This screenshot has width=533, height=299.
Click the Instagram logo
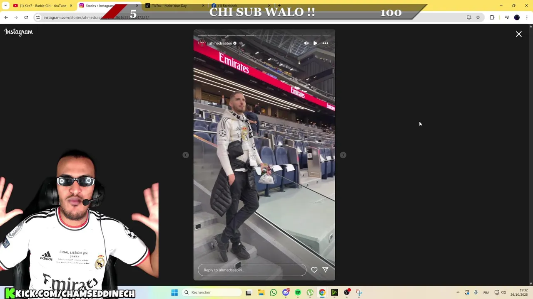tap(18, 32)
